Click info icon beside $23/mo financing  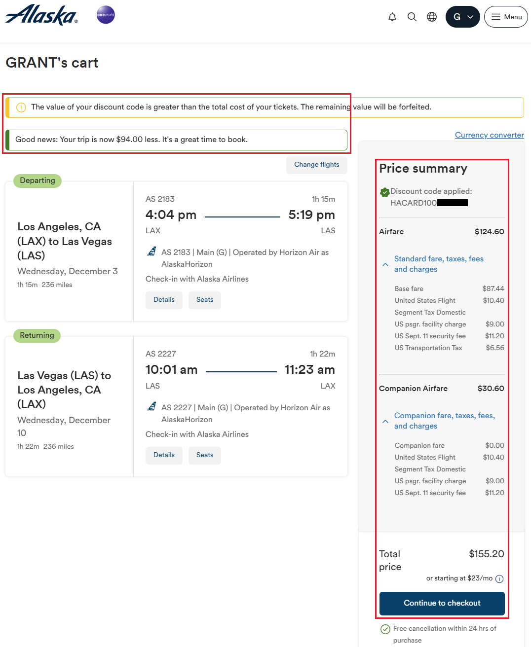pyautogui.click(x=499, y=579)
